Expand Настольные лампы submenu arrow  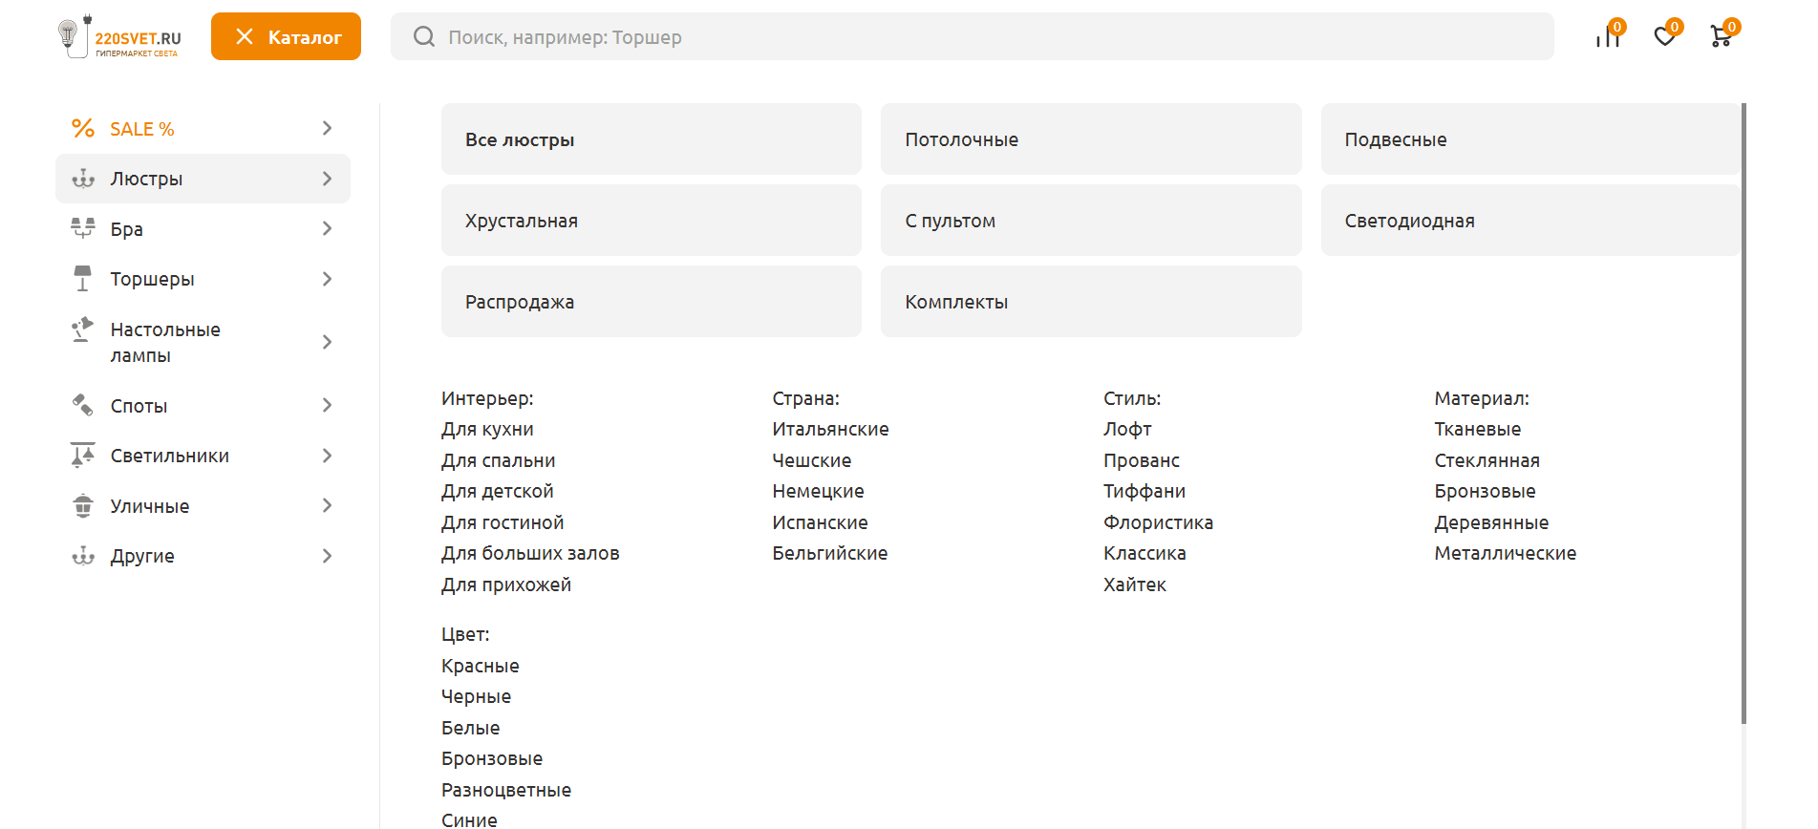click(x=327, y=342)
